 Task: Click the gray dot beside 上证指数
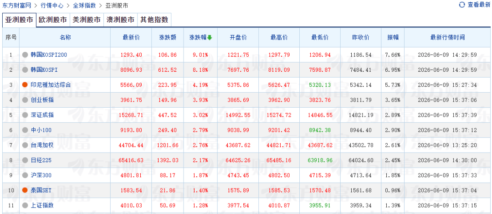coord(25,205)
